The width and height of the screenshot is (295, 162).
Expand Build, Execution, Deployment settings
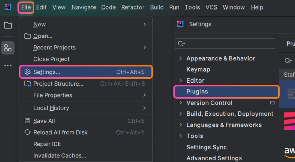tap(180, 114)
